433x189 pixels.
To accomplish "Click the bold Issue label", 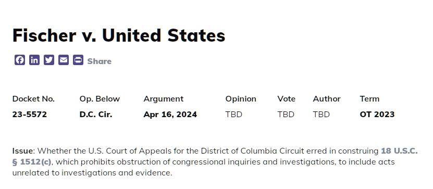I will 22,151.
